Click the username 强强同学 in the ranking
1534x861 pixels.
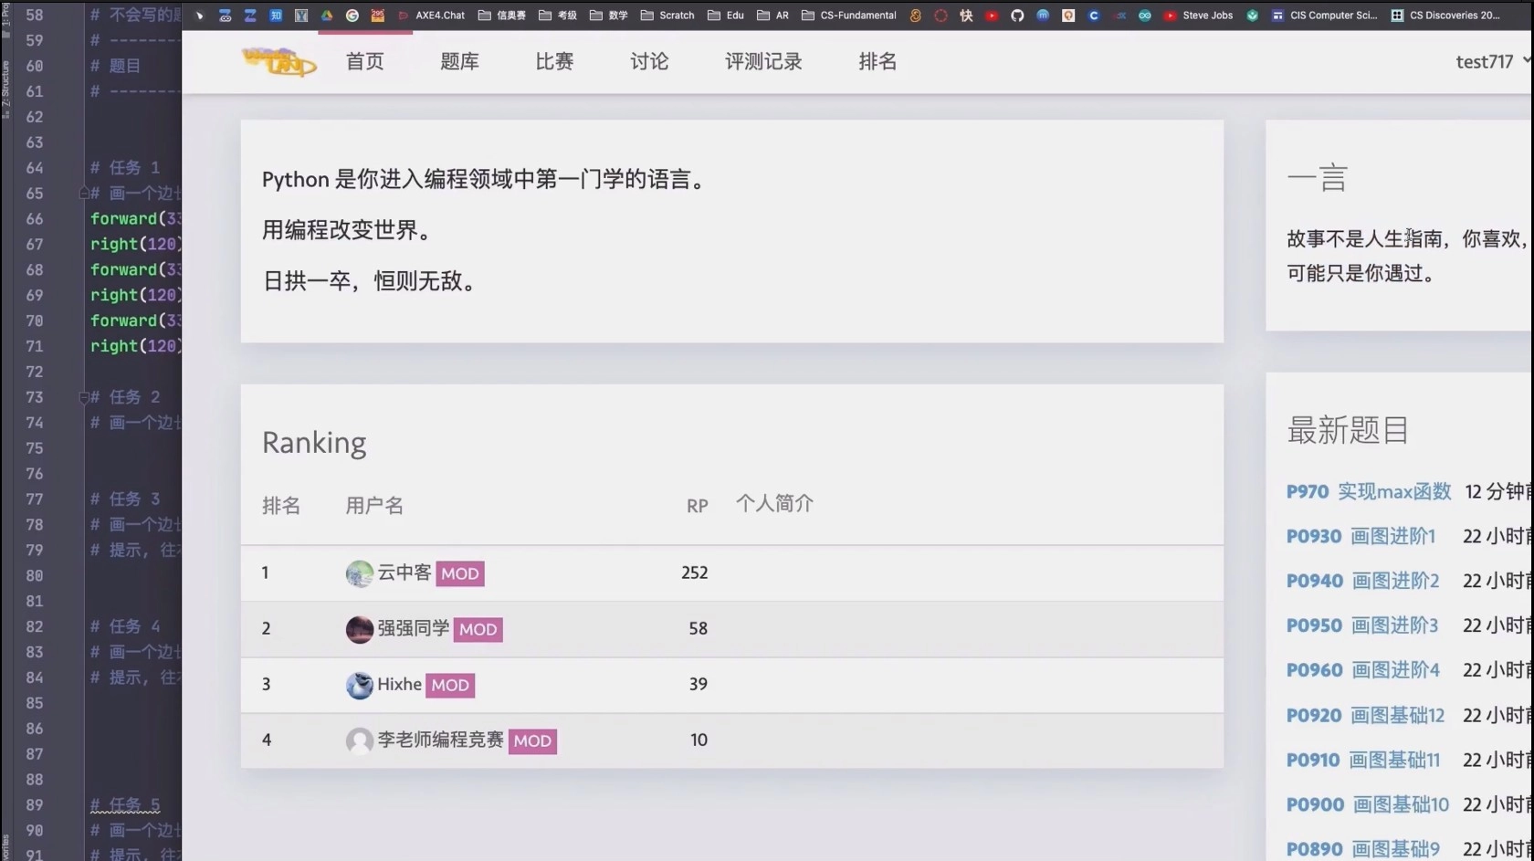[413, 628]
